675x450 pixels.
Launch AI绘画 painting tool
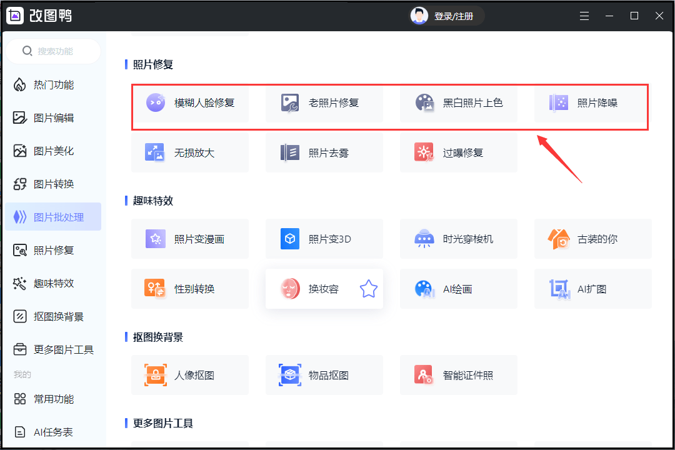tap(459, 289)
